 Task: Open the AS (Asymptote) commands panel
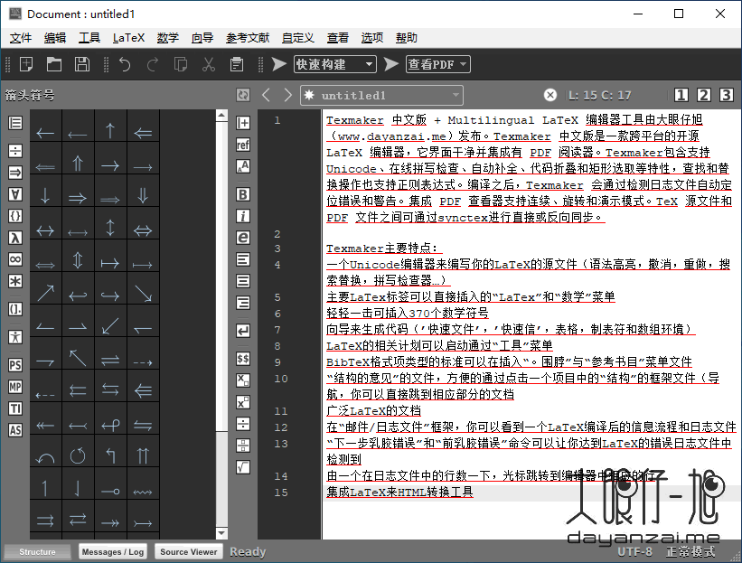[x=15, y=430]
